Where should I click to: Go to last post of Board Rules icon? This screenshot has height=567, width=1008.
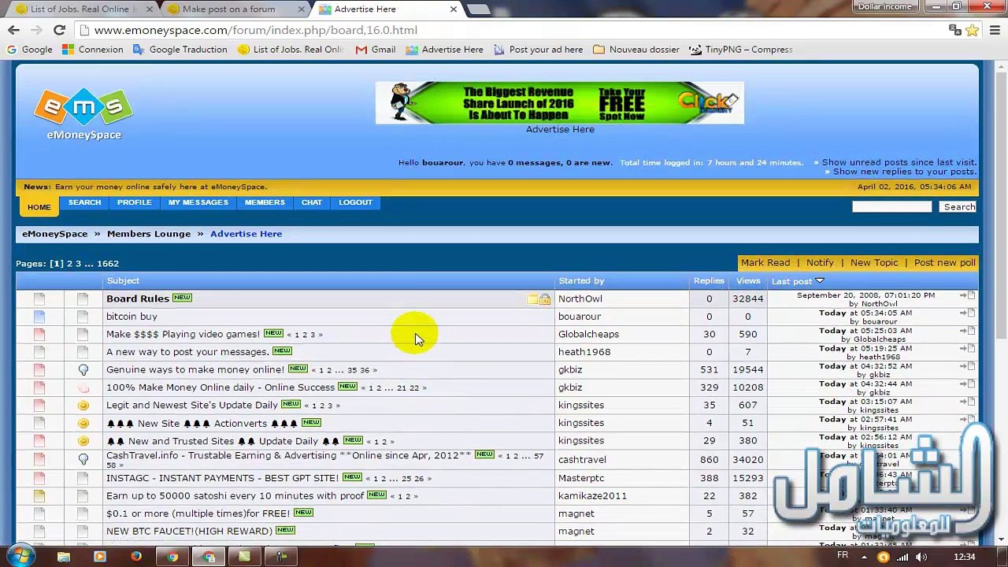tap(967, 295)
